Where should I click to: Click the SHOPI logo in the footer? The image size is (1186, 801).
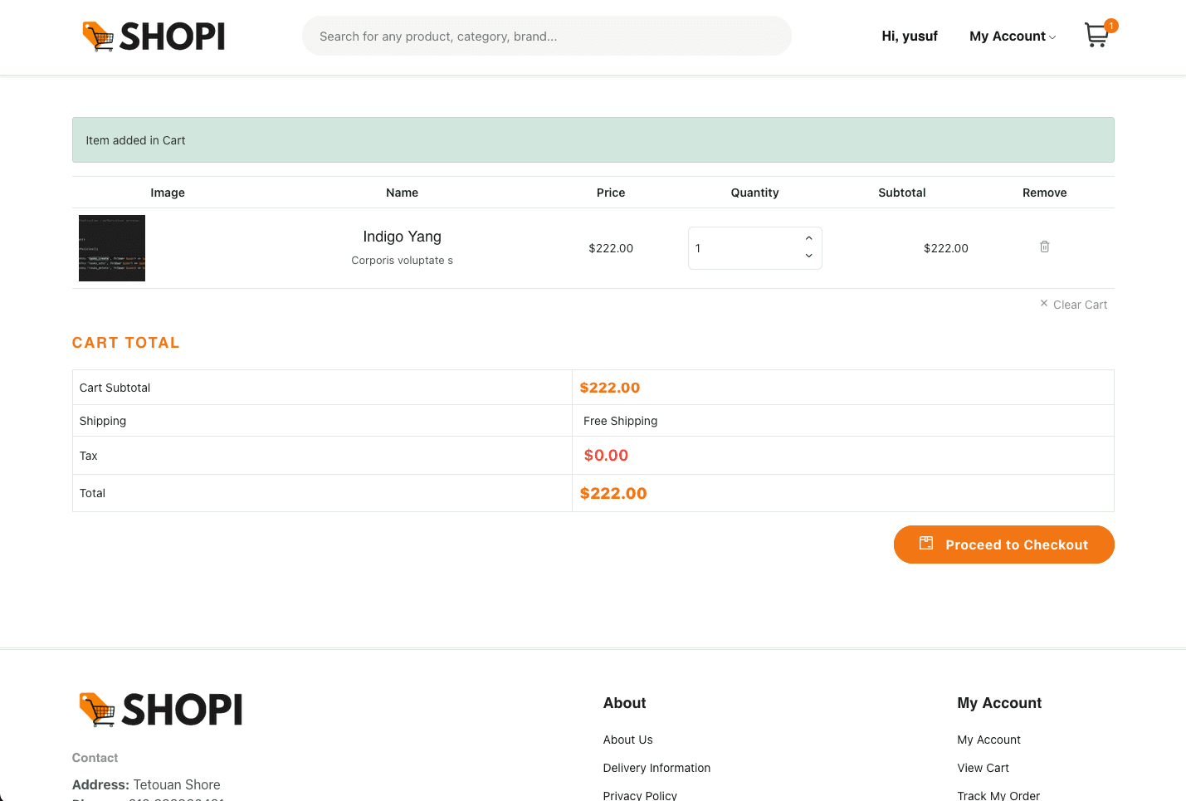point(161,710)
